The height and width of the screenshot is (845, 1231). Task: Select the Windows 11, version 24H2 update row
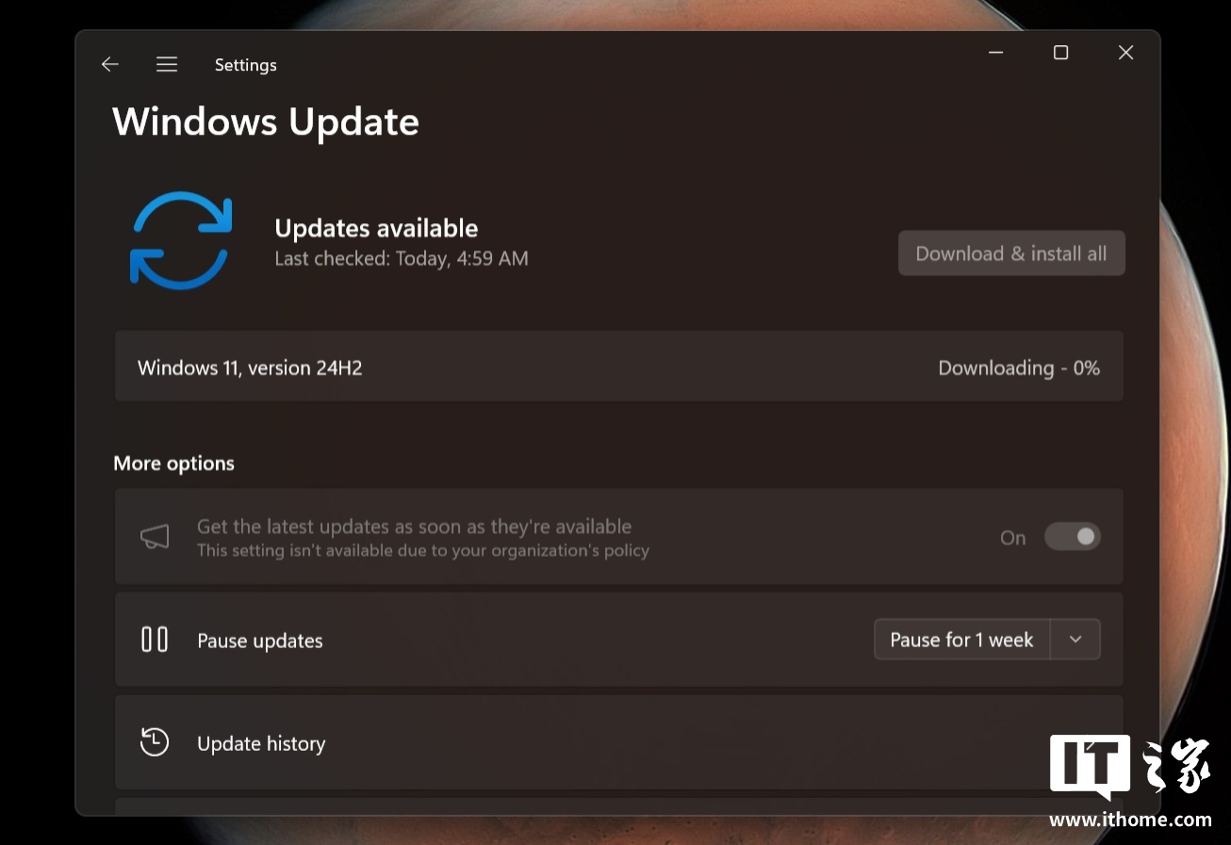coord(619,366)
